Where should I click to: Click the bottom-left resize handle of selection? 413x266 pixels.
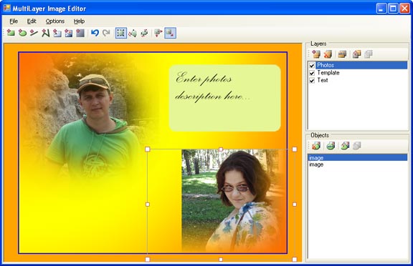click(x=148, y=260)
